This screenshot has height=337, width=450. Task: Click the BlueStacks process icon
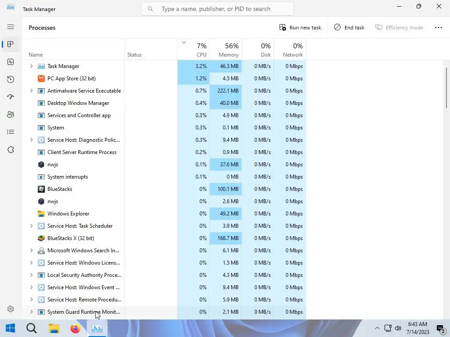[x=41, y=189]
